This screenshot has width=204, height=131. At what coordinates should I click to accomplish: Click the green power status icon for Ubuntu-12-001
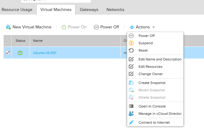[x=20, y=53]
